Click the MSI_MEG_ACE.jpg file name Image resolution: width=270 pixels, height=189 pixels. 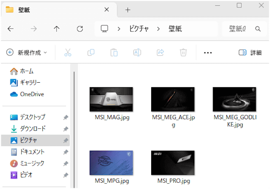pyautogui.click(x=173, y=121)
